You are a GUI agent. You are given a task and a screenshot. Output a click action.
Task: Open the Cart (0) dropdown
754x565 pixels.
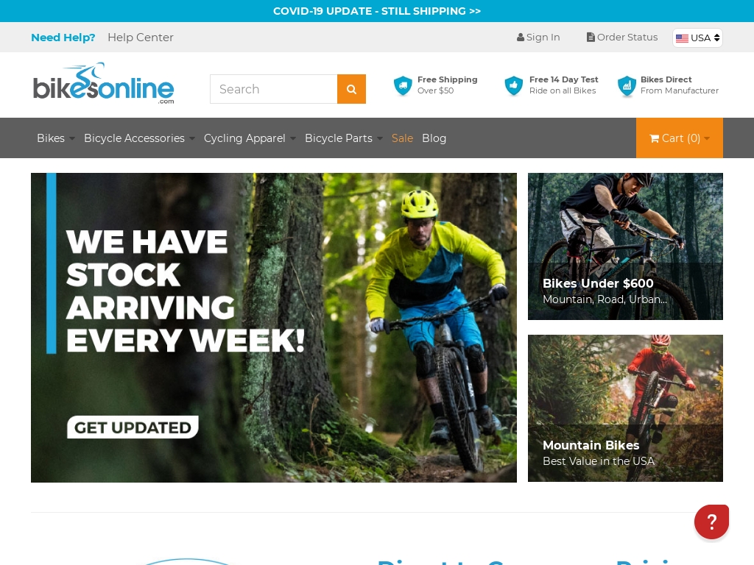[x=679, y=138]
